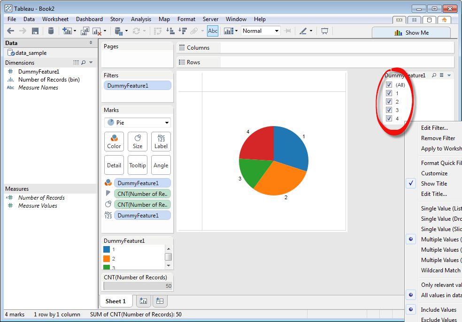The width and height of the screenshot is (462, 322).
Task: Click the search icon in DummyFeature1 quick filter
Action: (434, 75)
